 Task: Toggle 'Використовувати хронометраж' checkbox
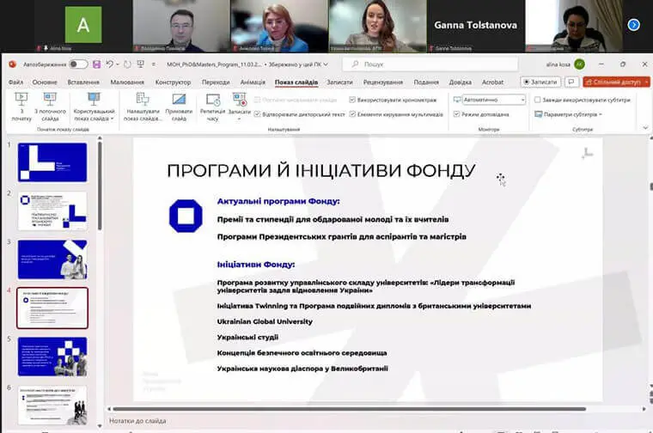(353, 101)
